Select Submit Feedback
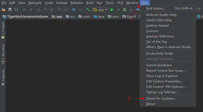Screen dimensions: 203x112 (x=168, y=65)
